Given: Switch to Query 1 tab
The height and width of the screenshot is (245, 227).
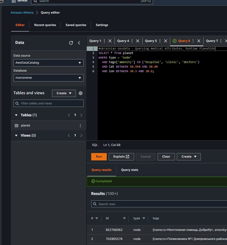Looking at the screenshot, I should point(95,41).
